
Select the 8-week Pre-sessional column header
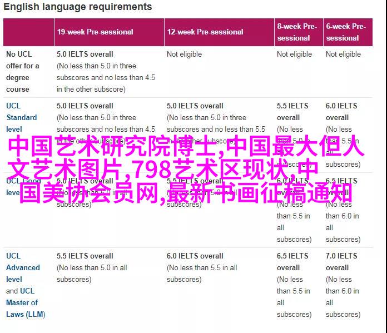(299, 32)
